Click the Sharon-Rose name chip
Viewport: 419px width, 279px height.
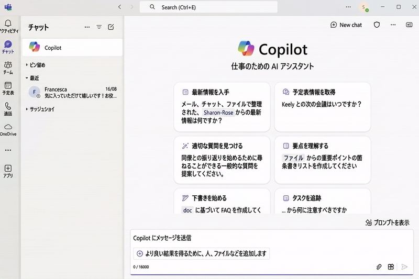click(218, 113)
